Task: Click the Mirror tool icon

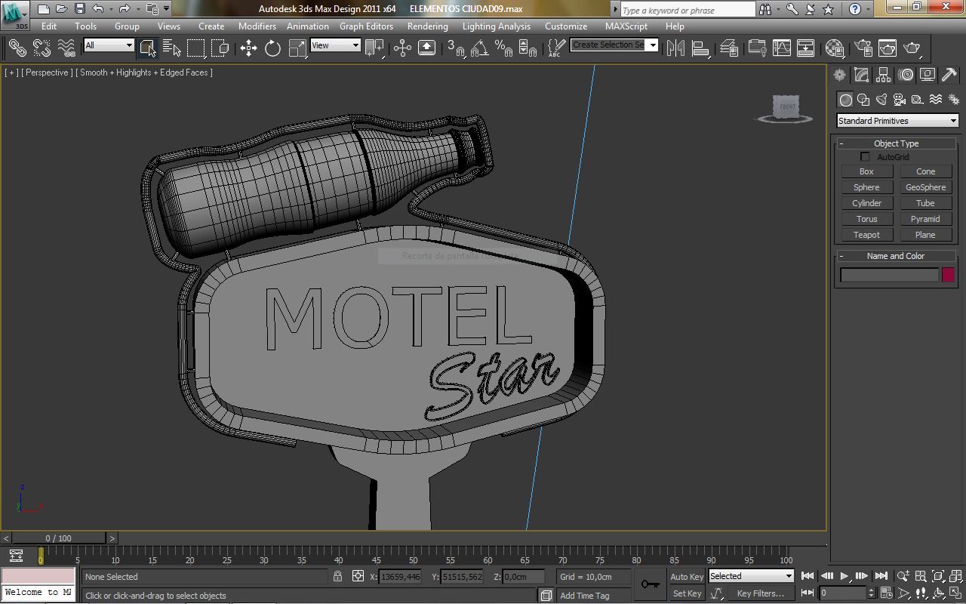Action: 675,48
